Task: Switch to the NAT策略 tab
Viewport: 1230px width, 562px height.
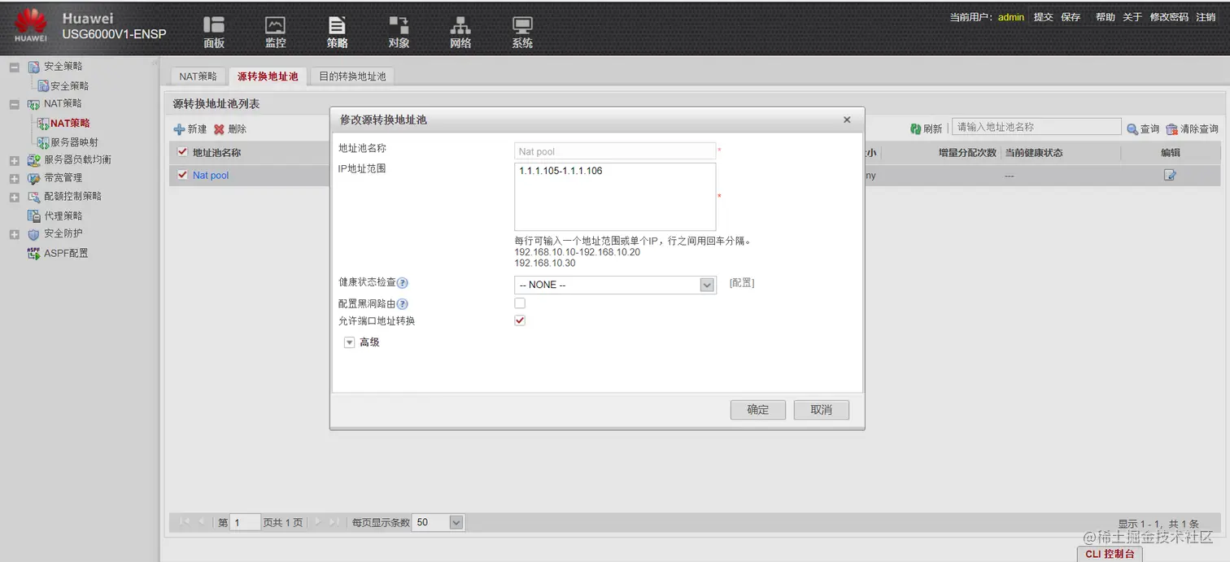Action: (198, 75)
